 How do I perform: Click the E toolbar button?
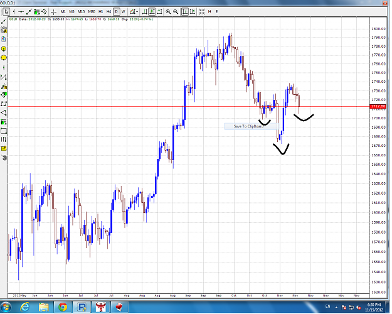pyautogui.click(x=217, y=12)
